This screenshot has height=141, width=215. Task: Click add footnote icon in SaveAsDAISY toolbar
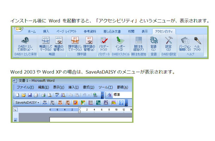point(91,103)
